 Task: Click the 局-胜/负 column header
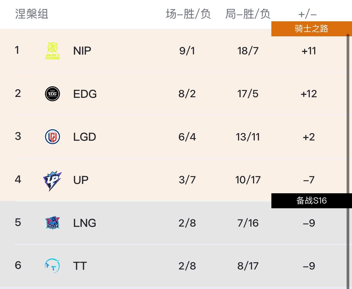248,14
